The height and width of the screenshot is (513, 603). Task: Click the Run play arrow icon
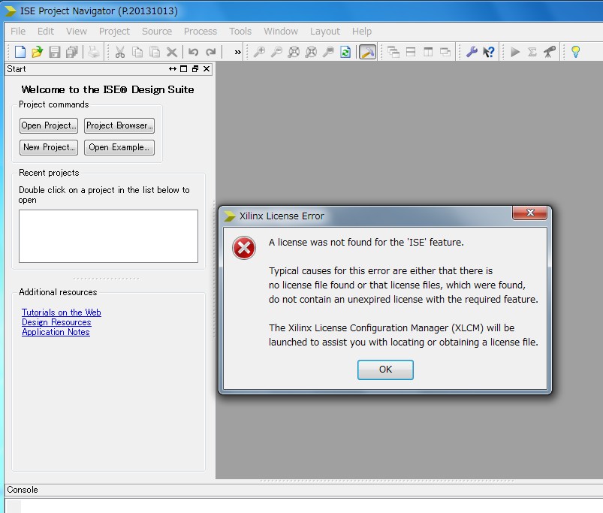(x=515, y=52)
